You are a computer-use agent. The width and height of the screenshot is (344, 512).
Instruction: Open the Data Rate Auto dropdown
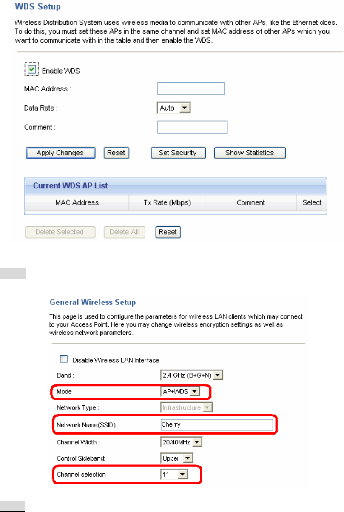(174, 108)
